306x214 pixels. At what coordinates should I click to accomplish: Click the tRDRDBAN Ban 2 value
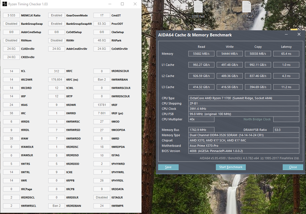(57, 206)
